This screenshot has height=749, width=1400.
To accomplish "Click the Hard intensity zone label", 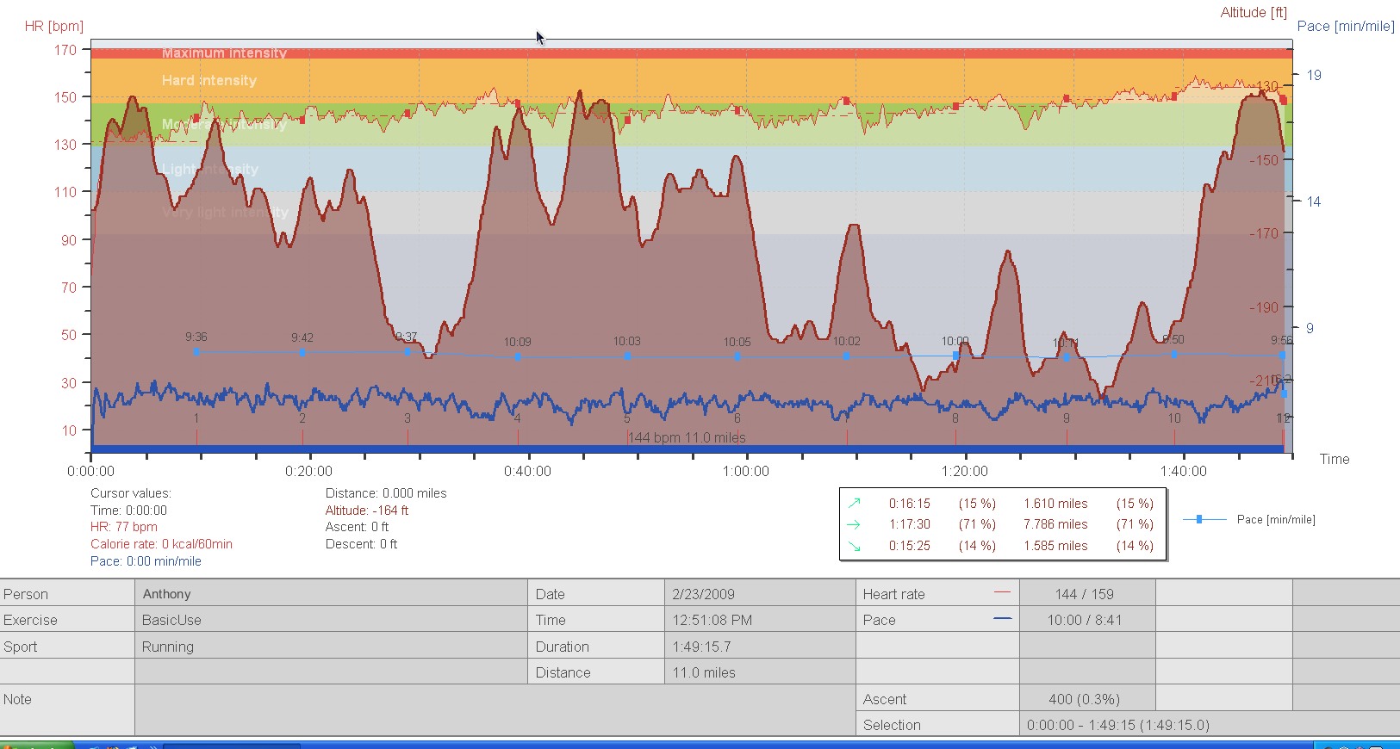I will click(x=209, y=80).
